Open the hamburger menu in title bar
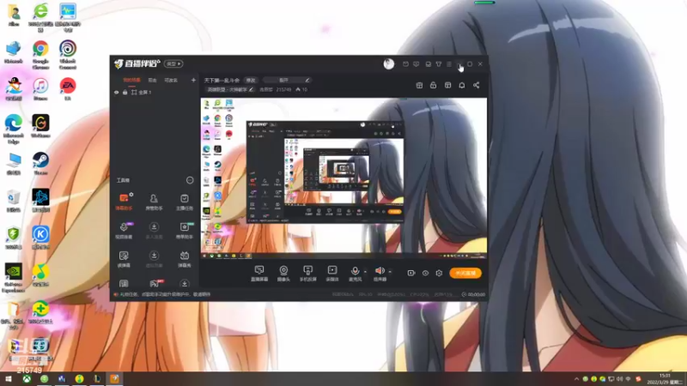Image resolution: width=687 pixels, height=386 pixels. [449, 64]
